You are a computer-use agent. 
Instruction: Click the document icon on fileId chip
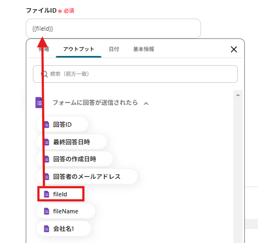coord(47,194)
